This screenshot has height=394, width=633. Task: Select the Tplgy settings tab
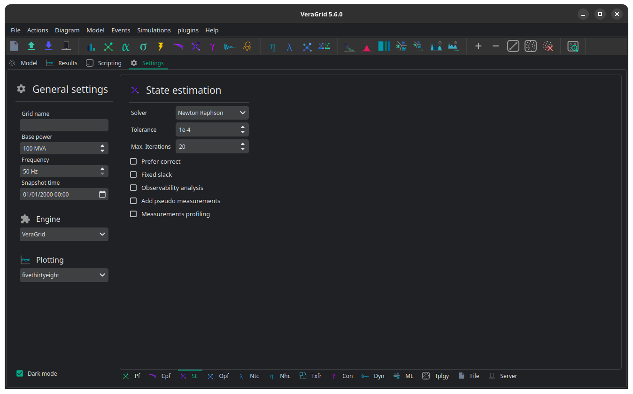435,376
